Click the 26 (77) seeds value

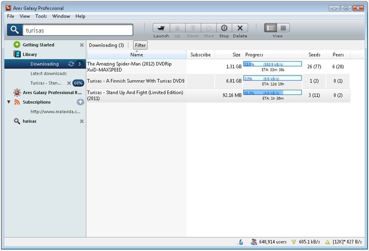pos(314,67)
